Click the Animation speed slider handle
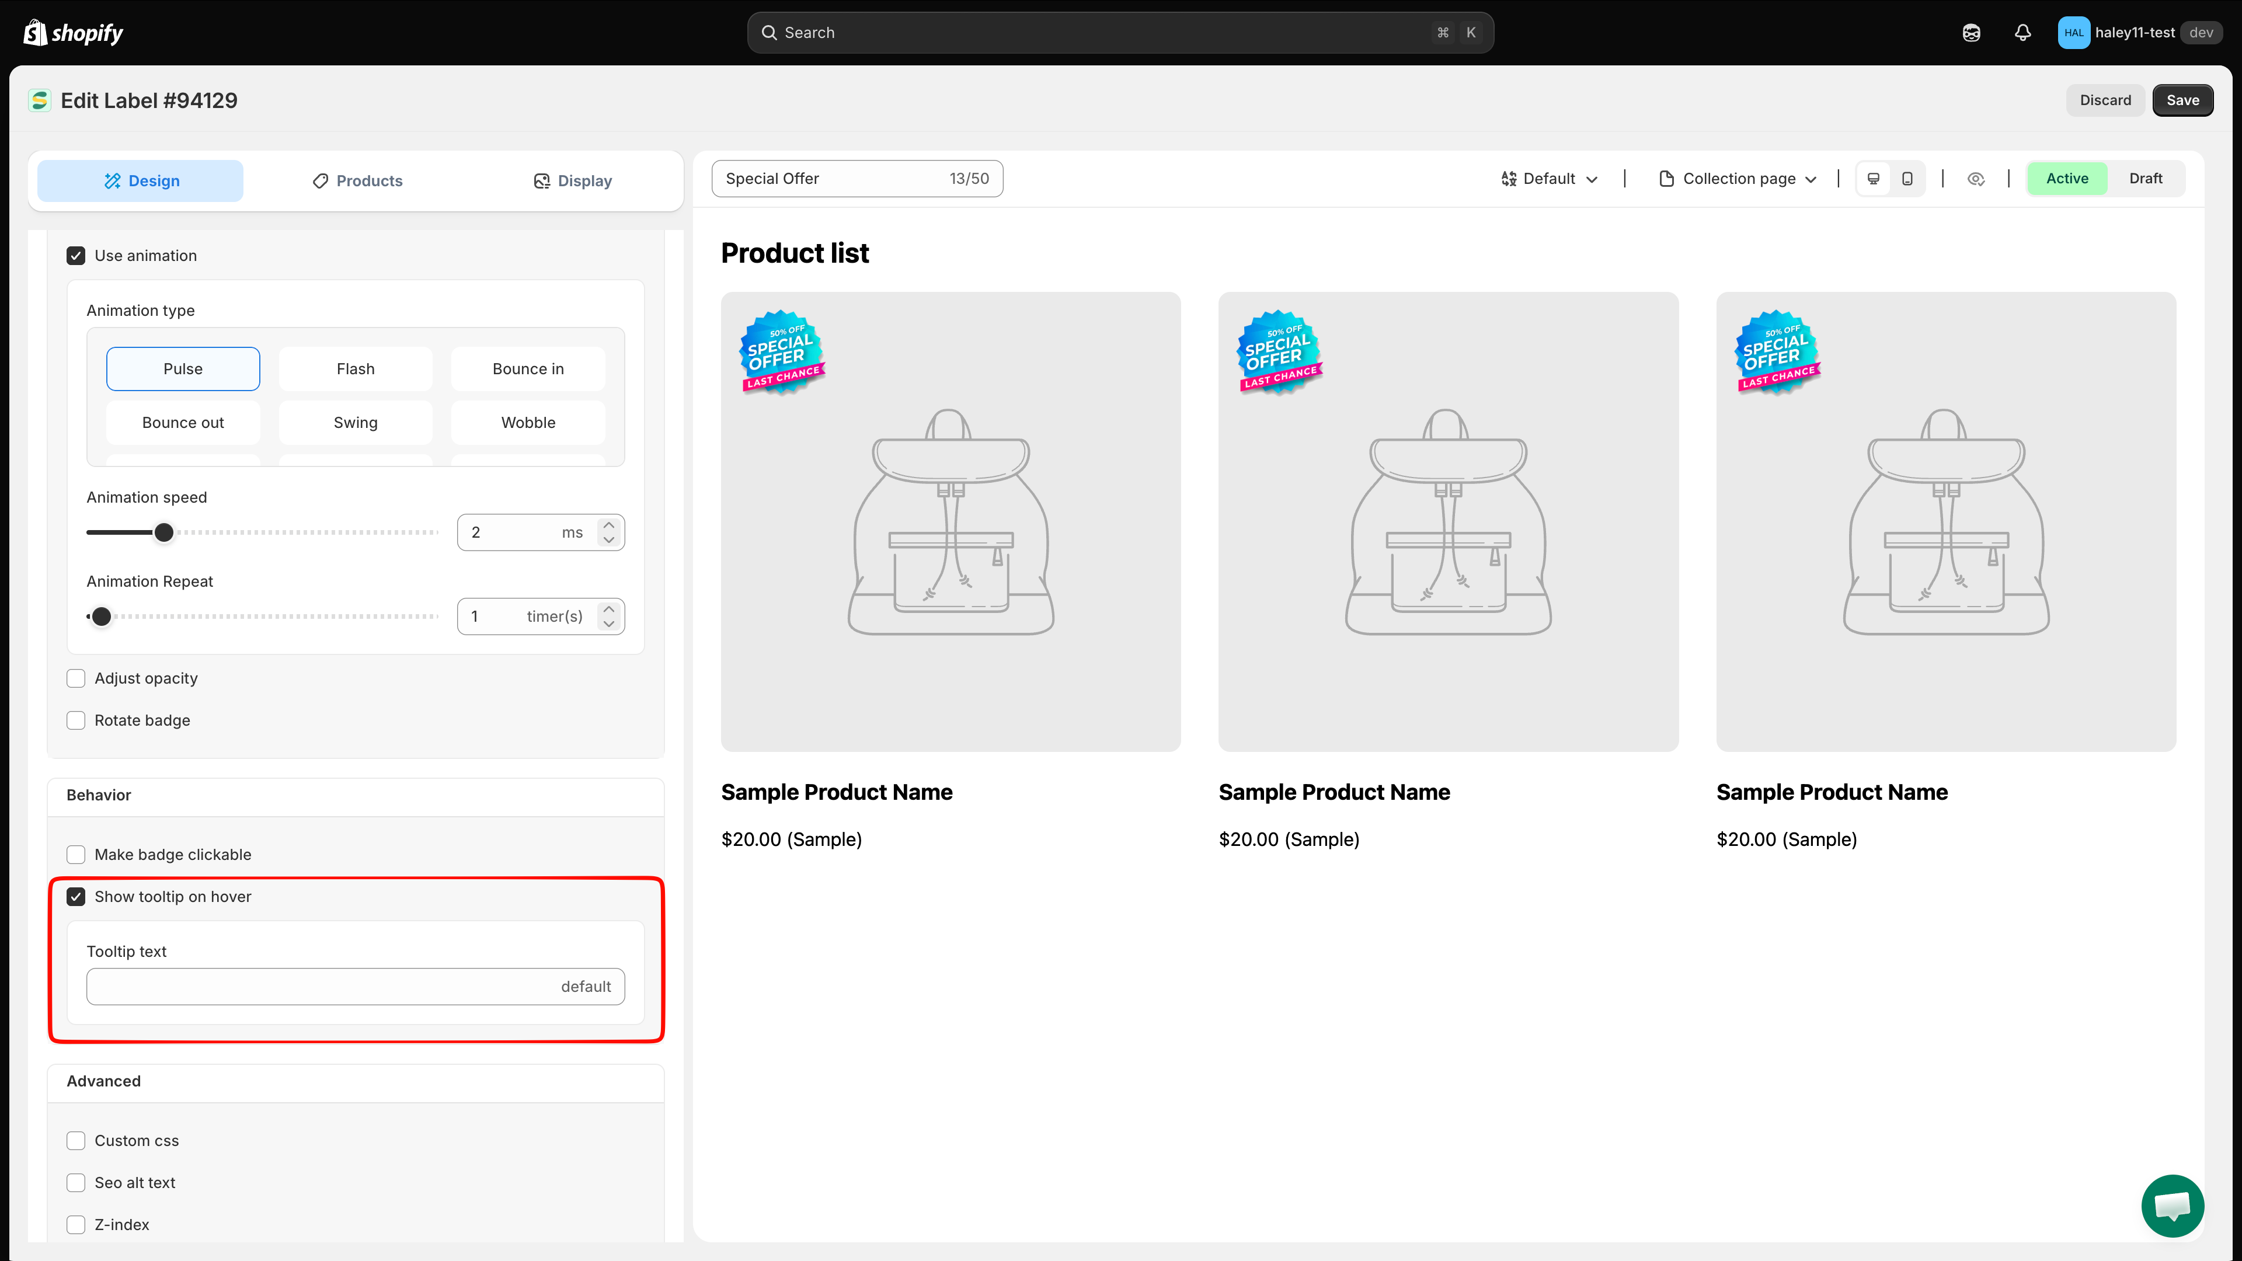 [163, 532]
